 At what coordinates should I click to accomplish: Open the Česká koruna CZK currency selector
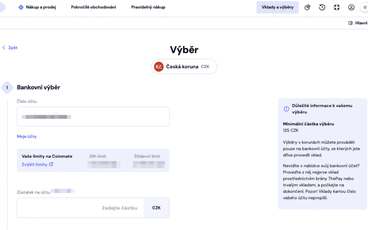(x=184, y=66)
